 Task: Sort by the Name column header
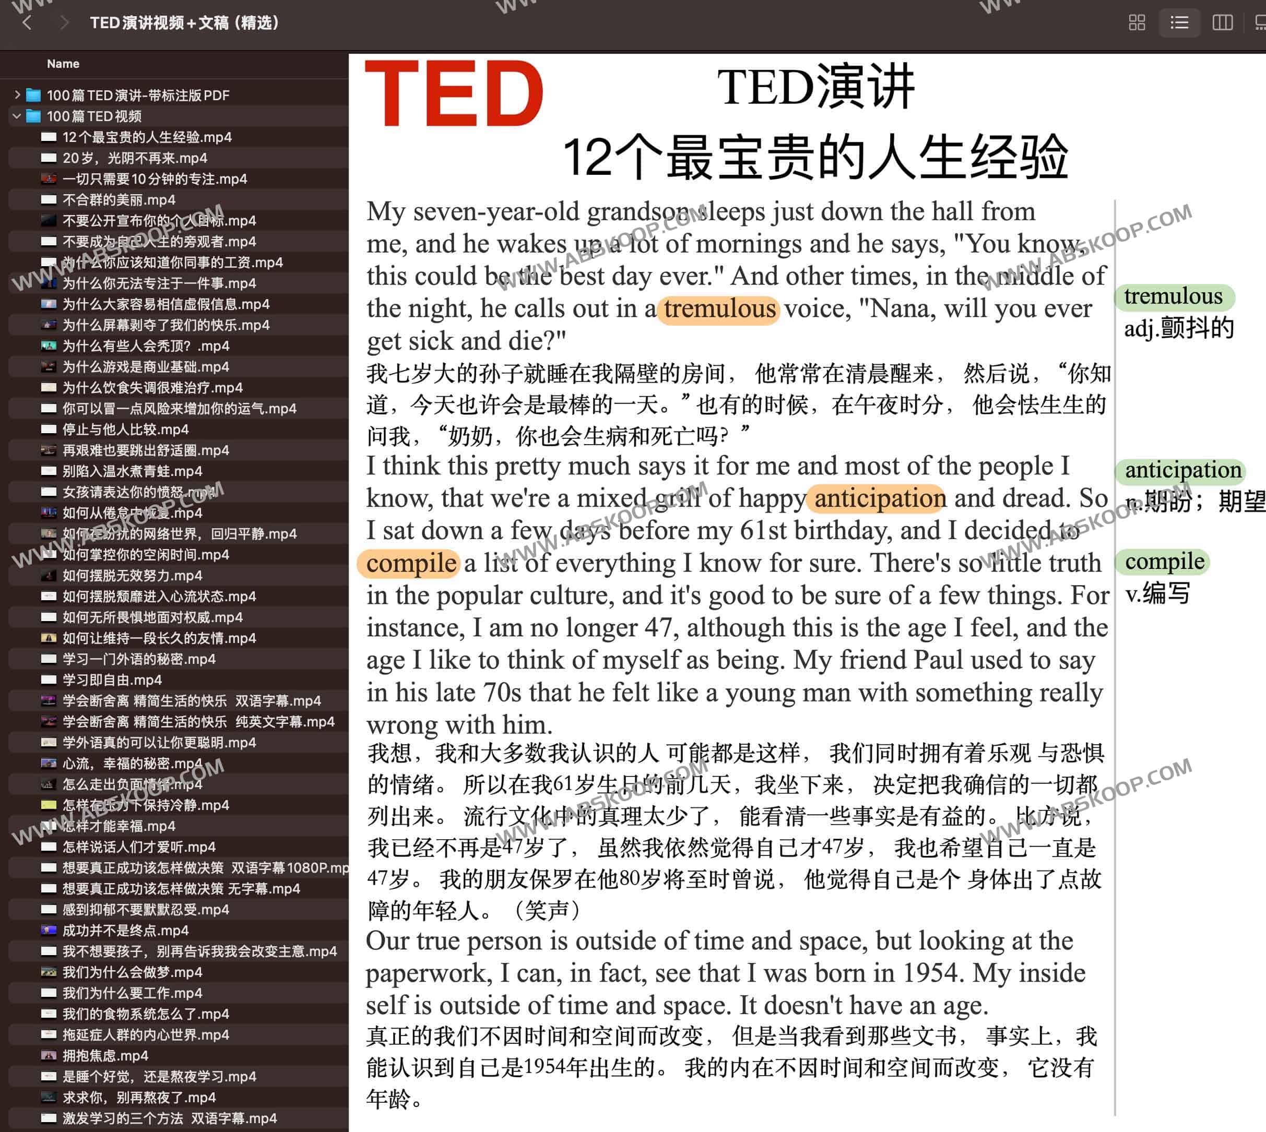(63, 64)
